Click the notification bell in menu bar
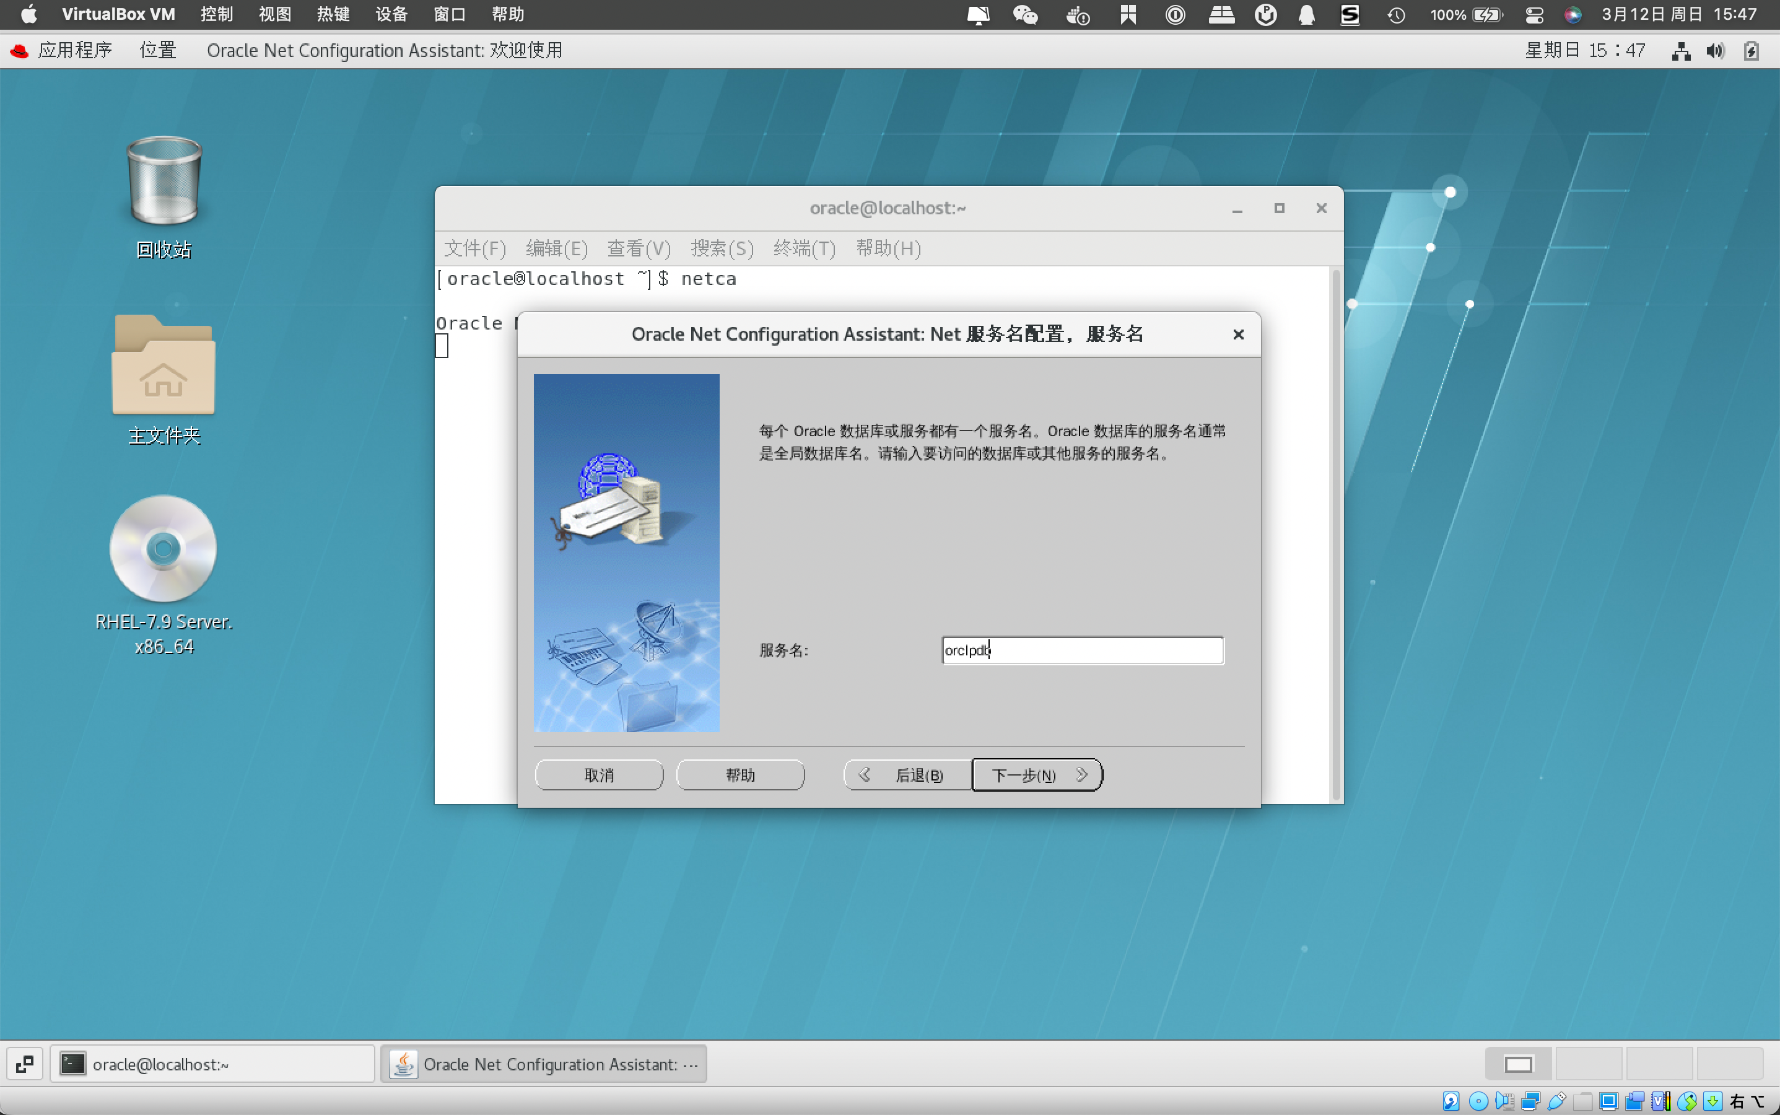1780x1115 pixels. click(1306, 14)
